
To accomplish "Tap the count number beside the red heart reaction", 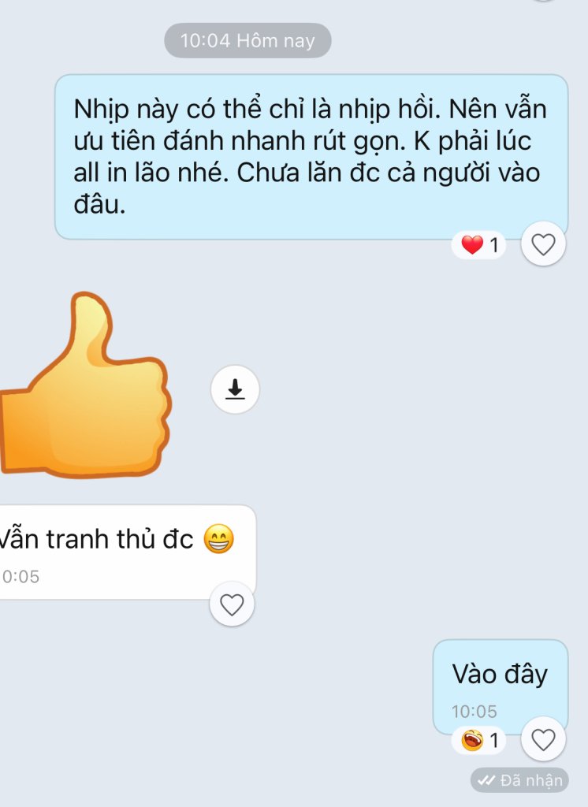I will click(x=493, y=245).
